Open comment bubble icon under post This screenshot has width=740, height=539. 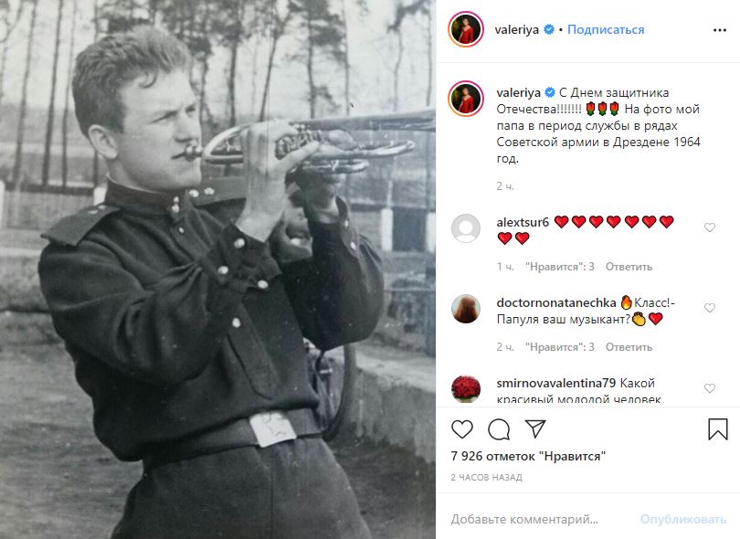(499, 429)
